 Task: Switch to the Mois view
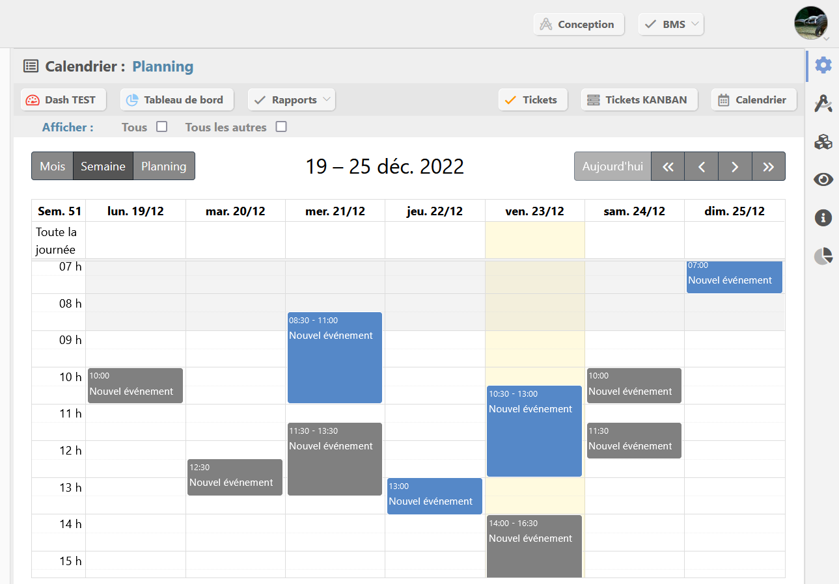click(52, 166)
